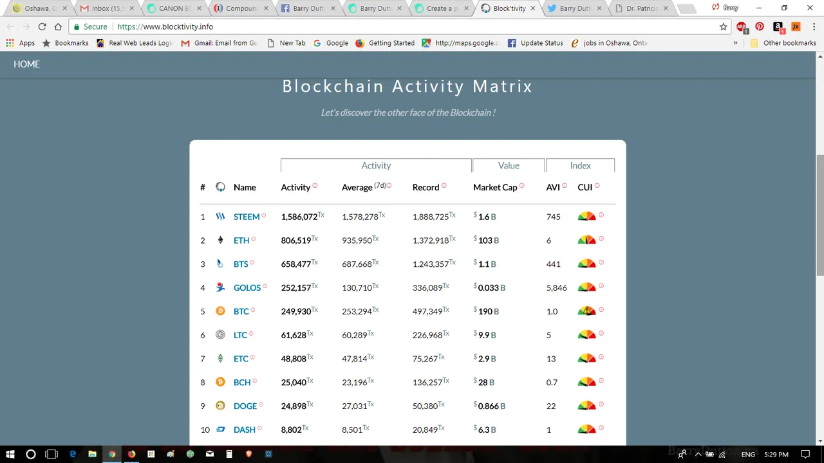Launch Firefox from the taskbar
Viewport: 824px width, 463px height.
(131, 454)
